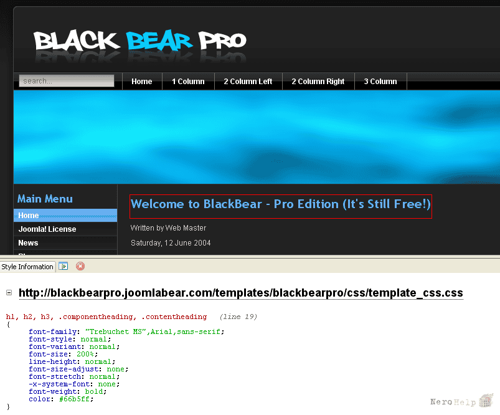The image size is (500, 415).
Task: Select the 2 Column Right menu item
Action: [x=318, y=82]
